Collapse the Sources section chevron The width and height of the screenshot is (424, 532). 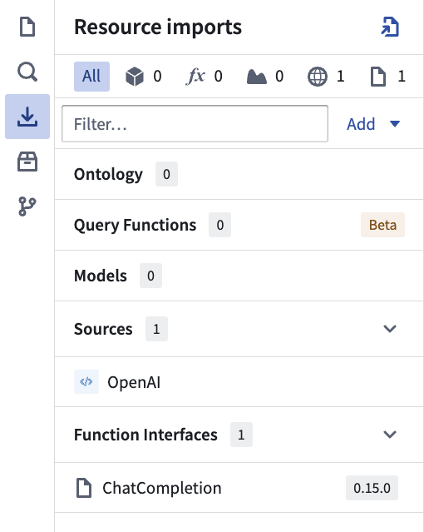pos(390,329)
